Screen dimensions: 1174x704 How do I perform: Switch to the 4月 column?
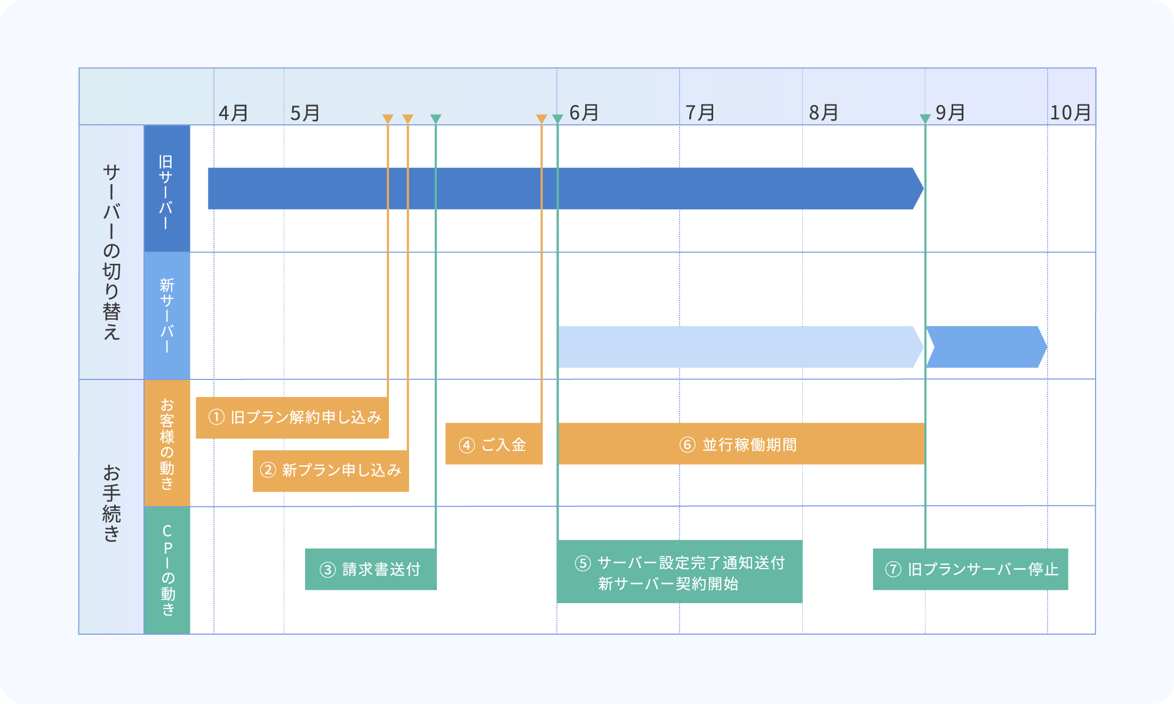point(233,112)
